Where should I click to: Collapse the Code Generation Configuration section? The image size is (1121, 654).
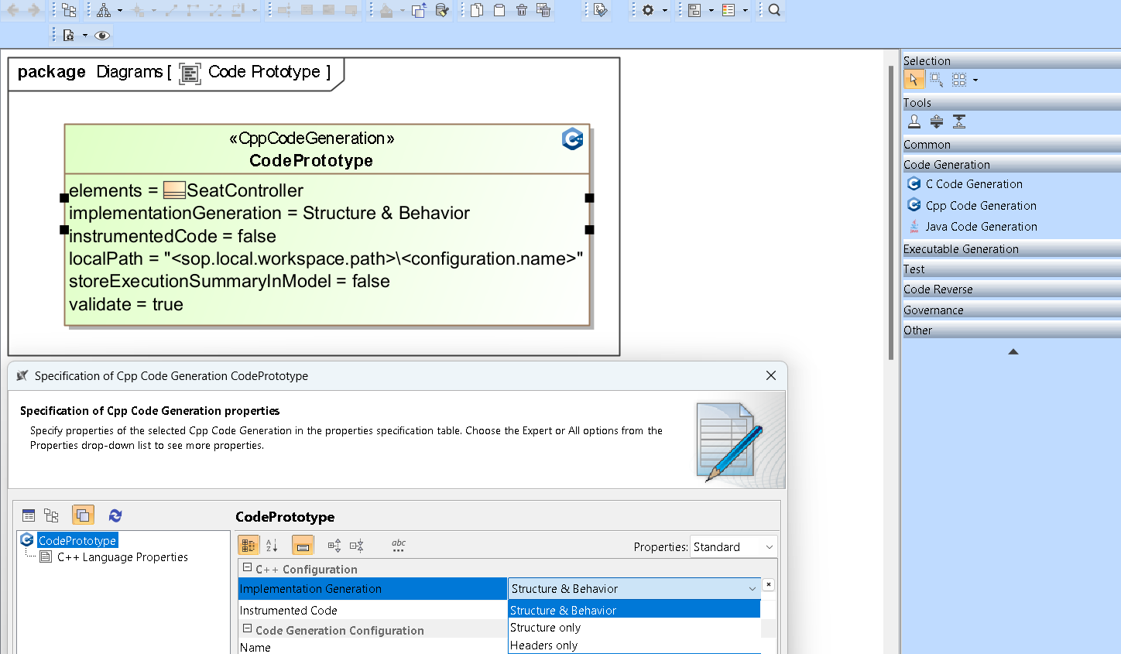(x=248, y=629)
